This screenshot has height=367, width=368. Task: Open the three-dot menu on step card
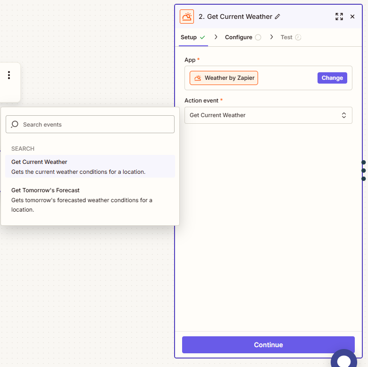pyautogui.click(x=8, y=75)
